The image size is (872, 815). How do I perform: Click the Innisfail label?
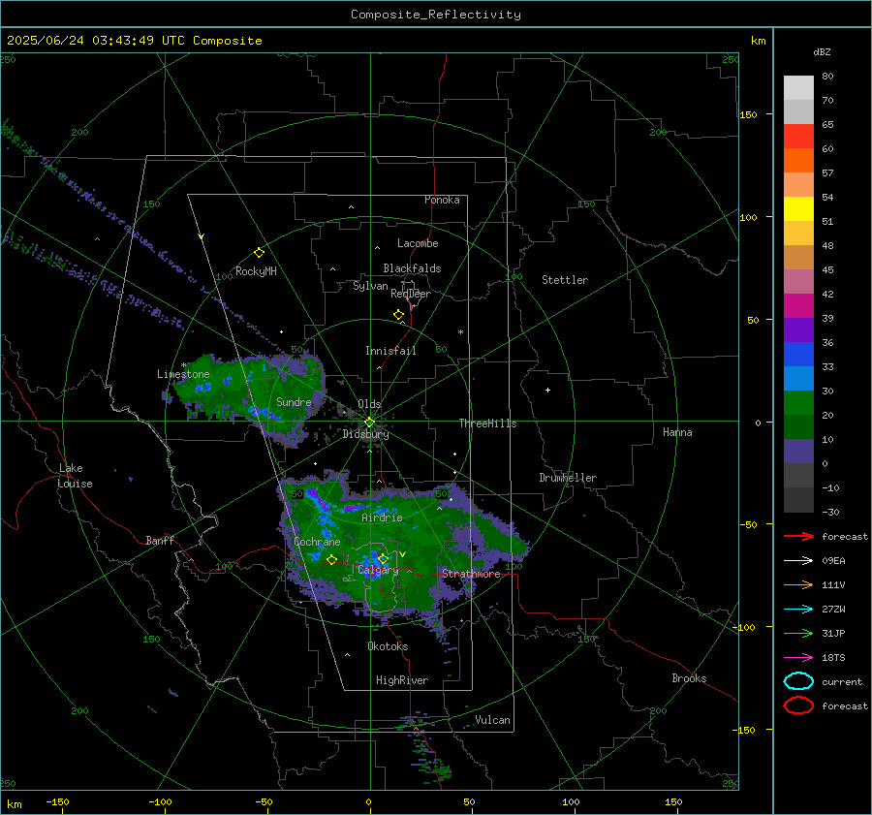pos(390,351)
